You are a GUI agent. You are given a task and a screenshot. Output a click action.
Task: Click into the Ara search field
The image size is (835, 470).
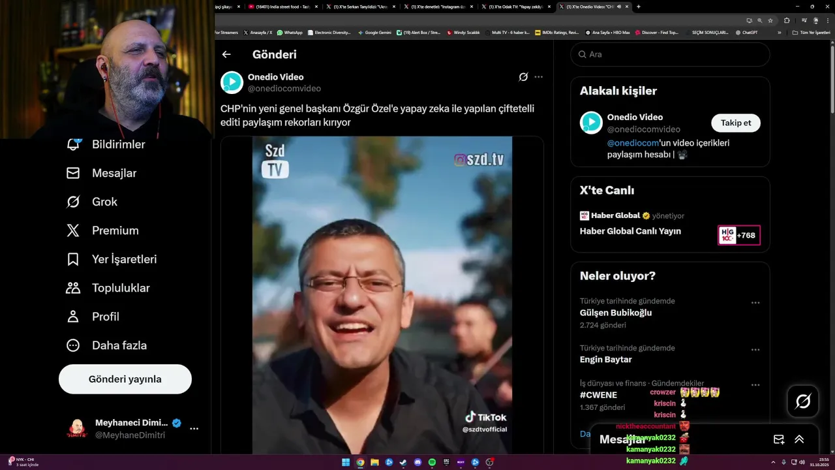click(x=670, y=54)
